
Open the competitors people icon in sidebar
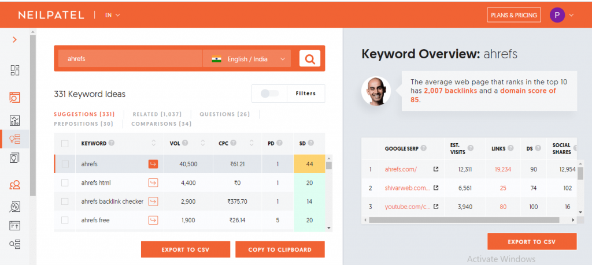click(x=14, y=185)
